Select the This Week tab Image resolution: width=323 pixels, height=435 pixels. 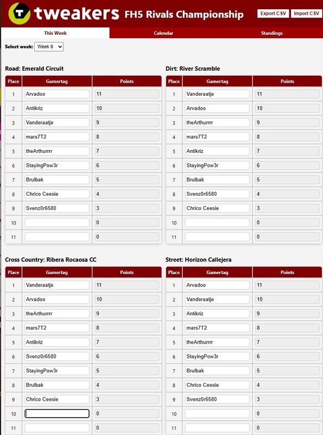click(x=55, y=33)
